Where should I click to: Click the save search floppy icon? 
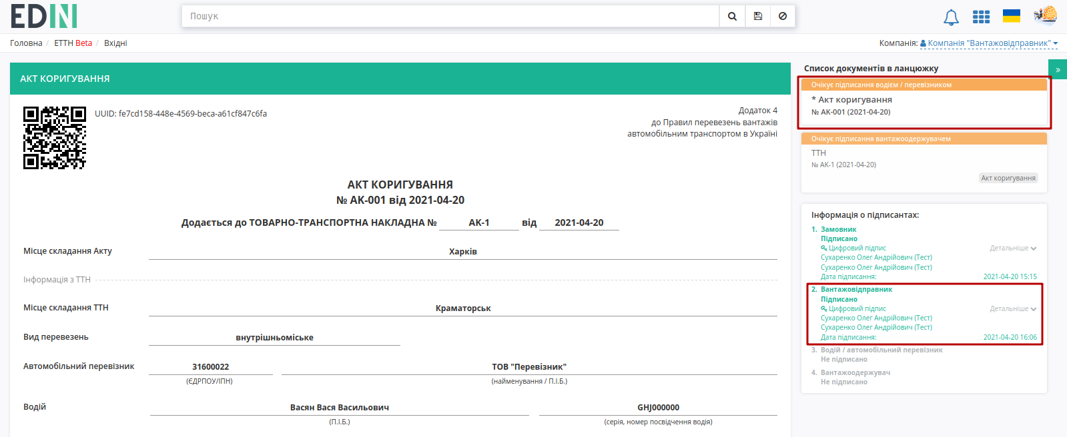point(757,16)
